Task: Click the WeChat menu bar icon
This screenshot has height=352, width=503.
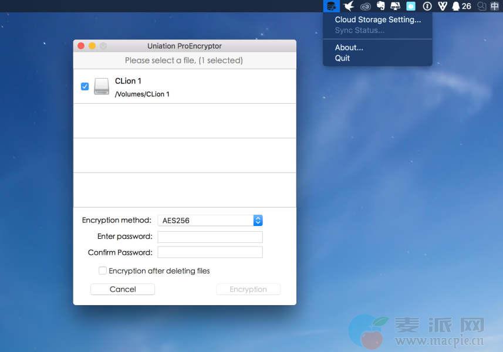Action: [x=482, y=6]
